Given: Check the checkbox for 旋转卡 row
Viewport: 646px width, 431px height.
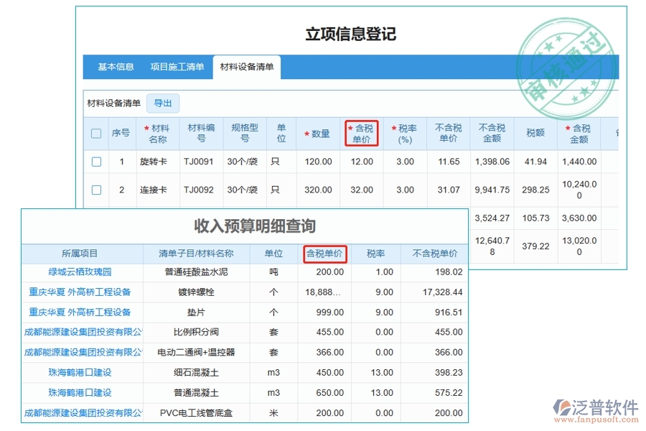Looking at the screenshot, I should tap(98, 162).
